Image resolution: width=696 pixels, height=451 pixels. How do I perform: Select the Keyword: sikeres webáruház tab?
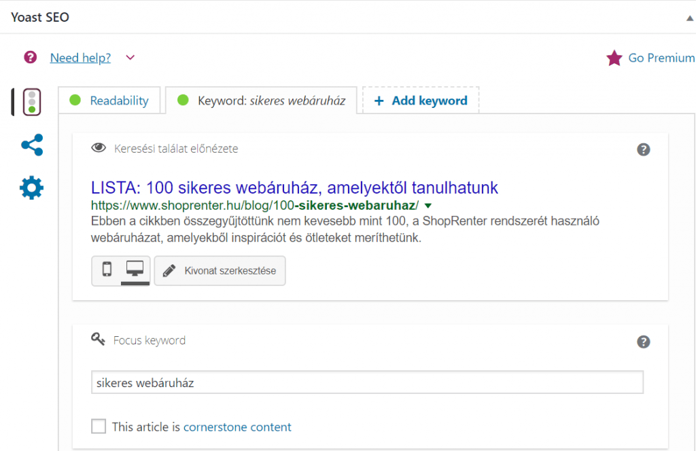261,101
